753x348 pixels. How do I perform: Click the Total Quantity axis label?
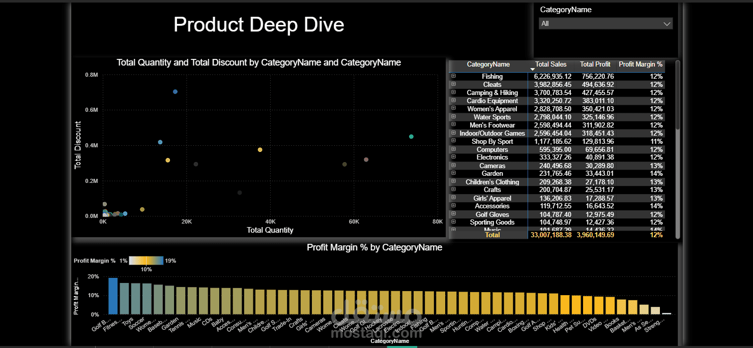pos(270,230)
